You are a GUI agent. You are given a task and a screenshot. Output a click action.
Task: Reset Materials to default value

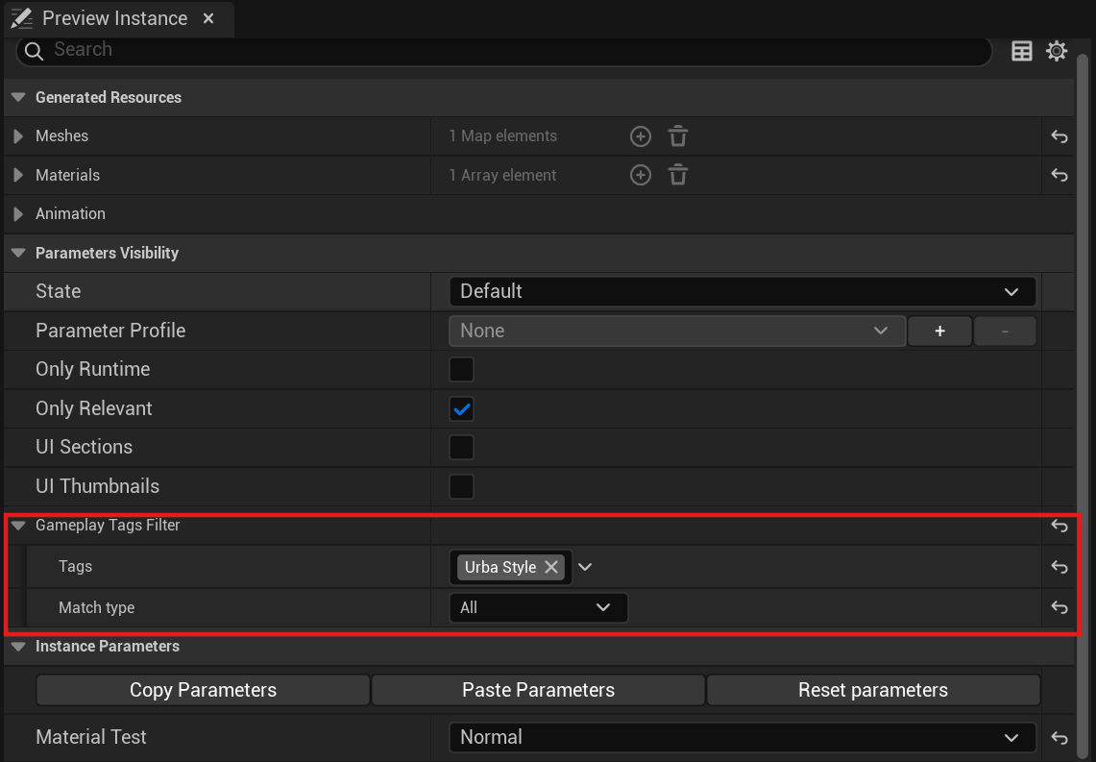1059,175
